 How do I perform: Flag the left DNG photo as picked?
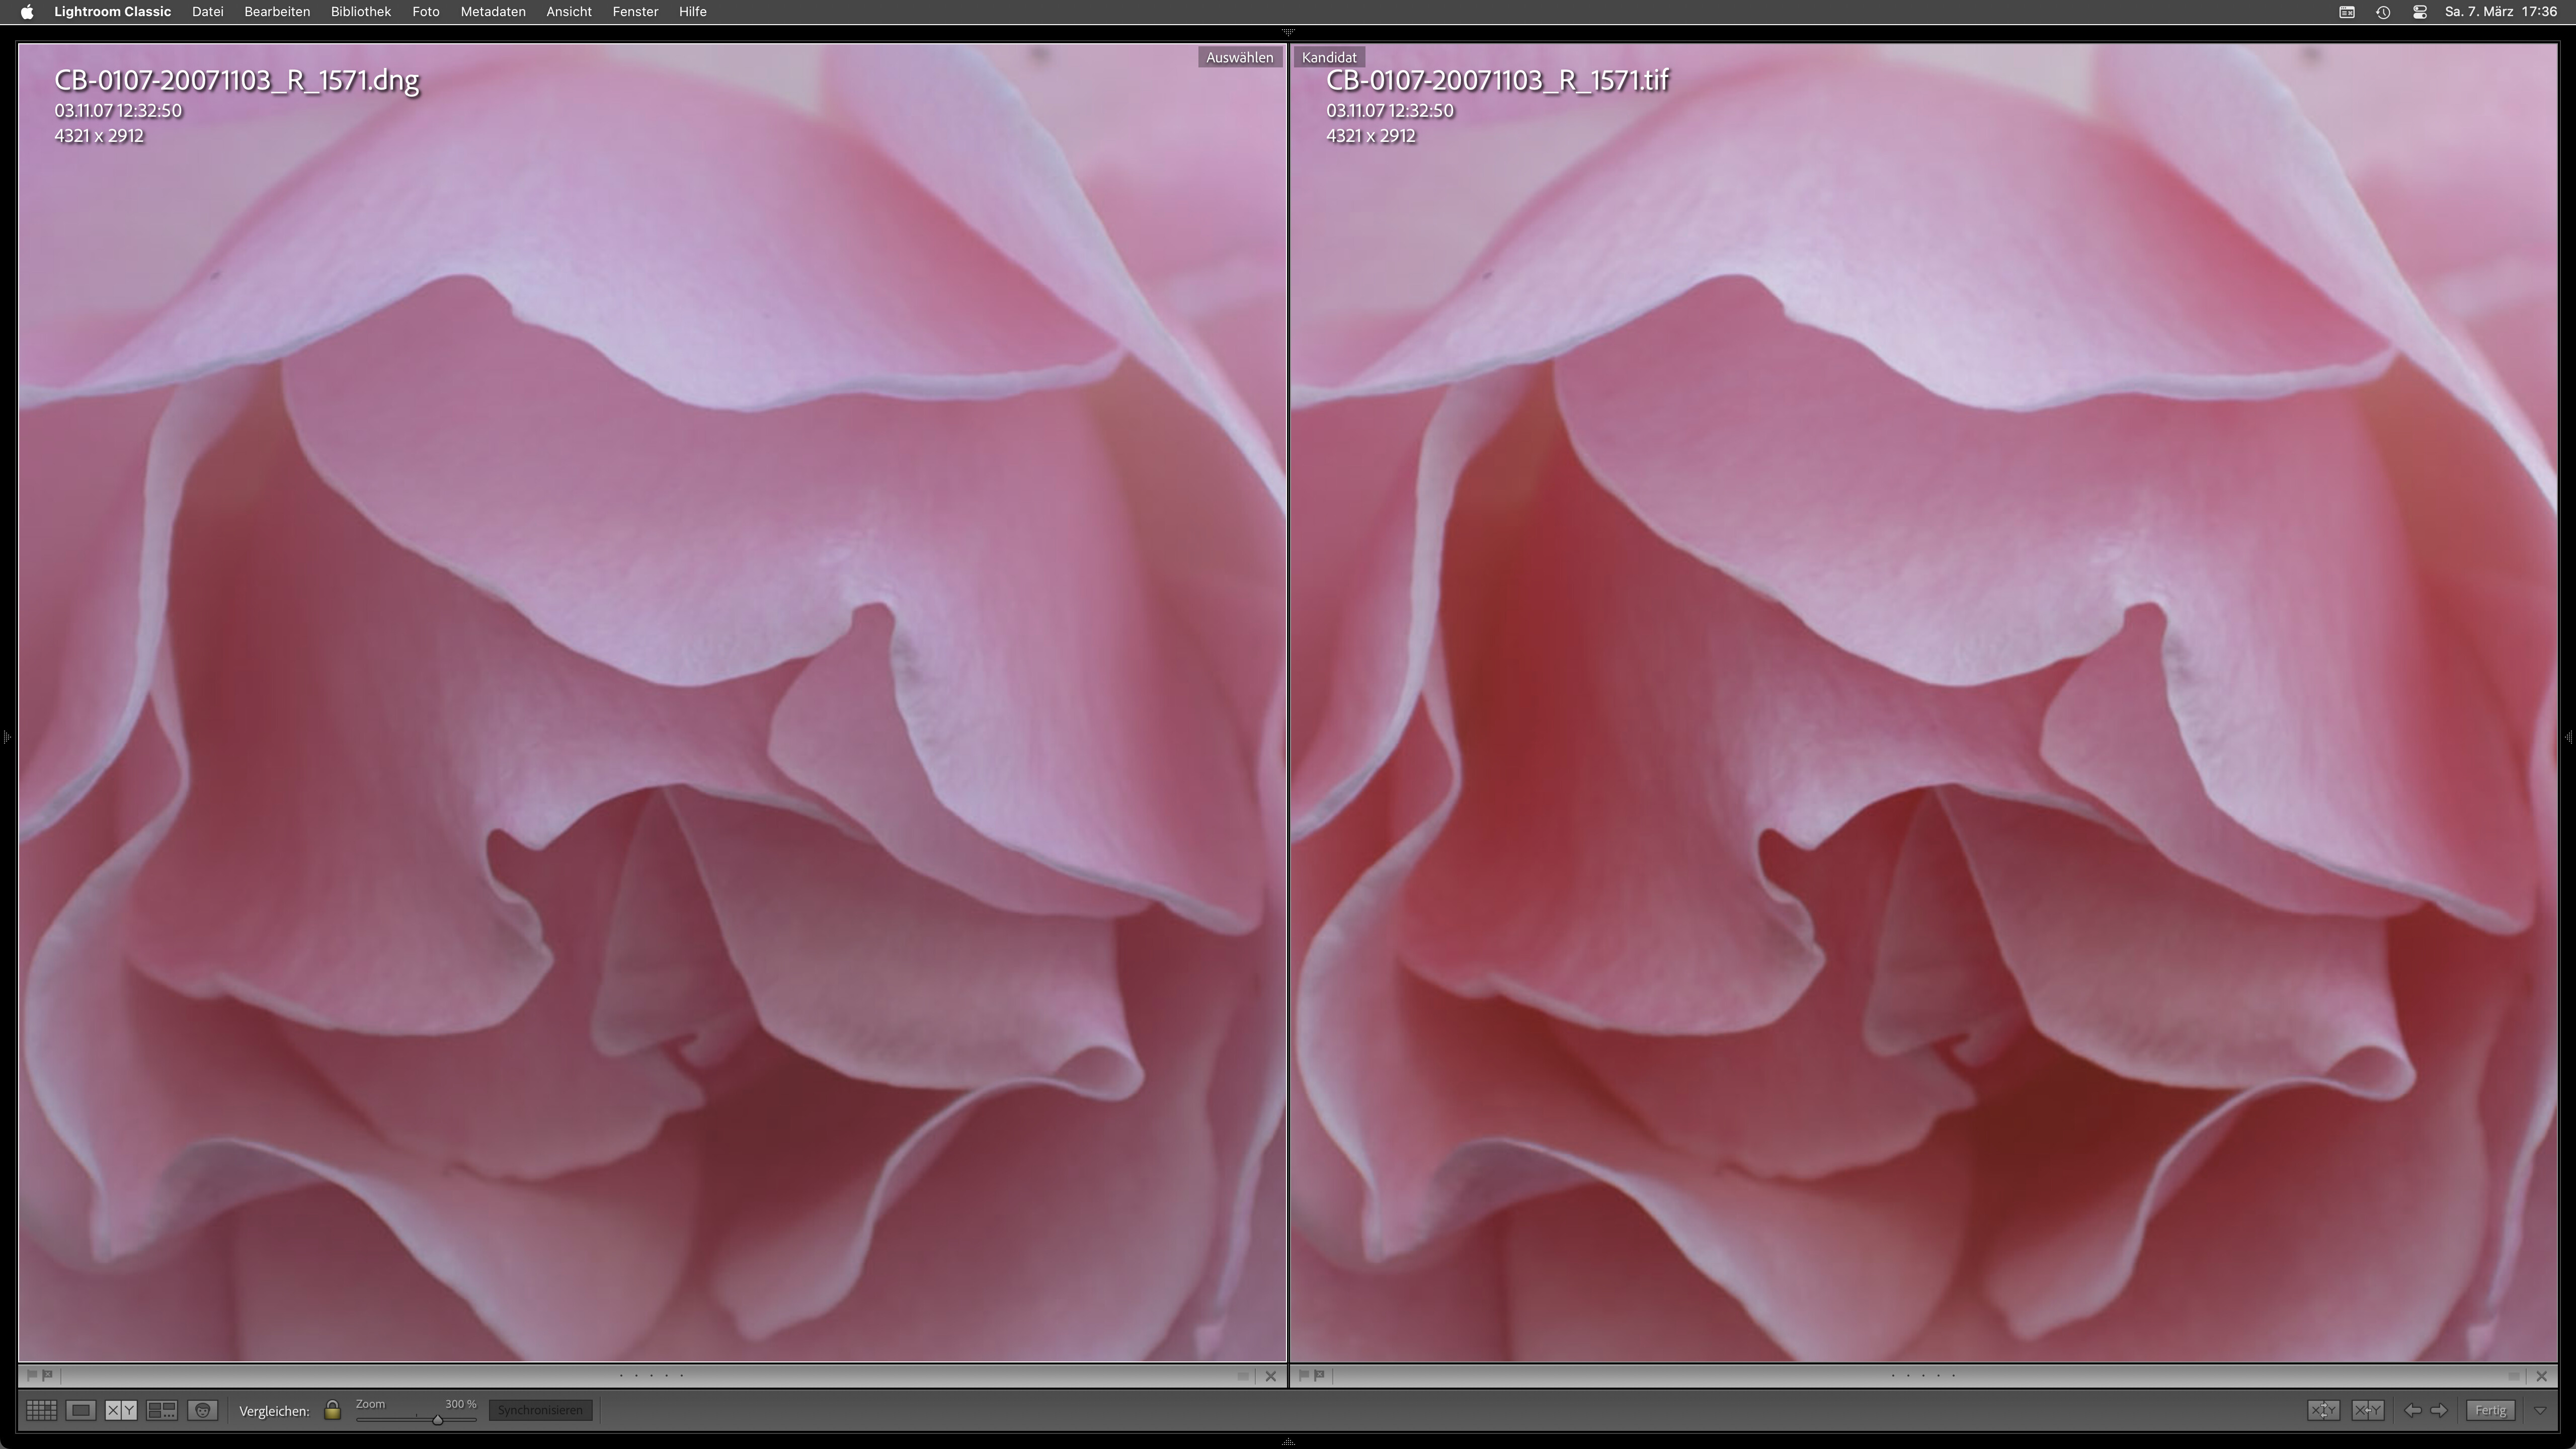tap(31, 1375)
